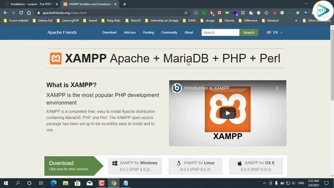Open the Internship on Zenapp bookmark folder
The image size is (334, 188).
[162, 20]
